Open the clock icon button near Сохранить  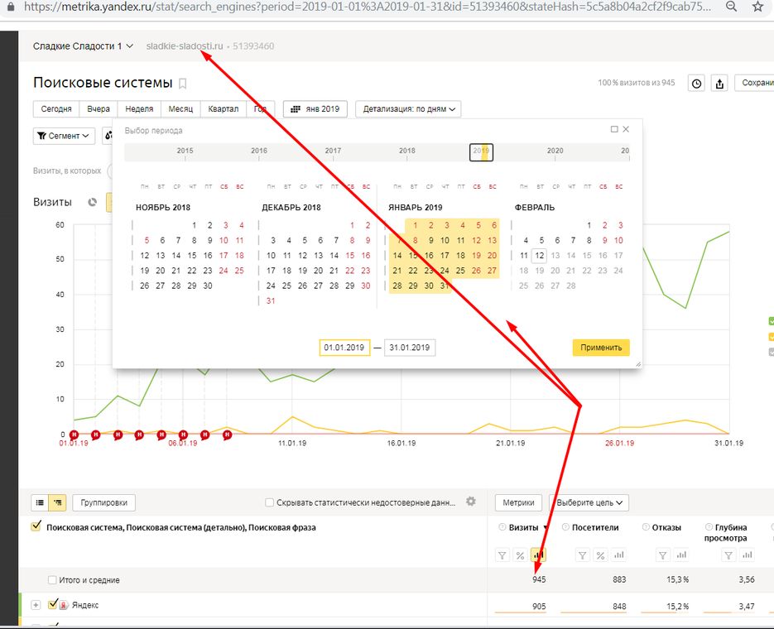(x=696, y=84)
